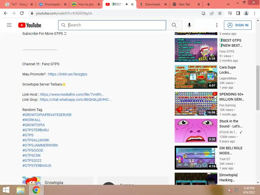Image resolution: width=260 pixels, height=195 pixels.
Task: Click the YouTube logo
Action: [x=30, y=25]
